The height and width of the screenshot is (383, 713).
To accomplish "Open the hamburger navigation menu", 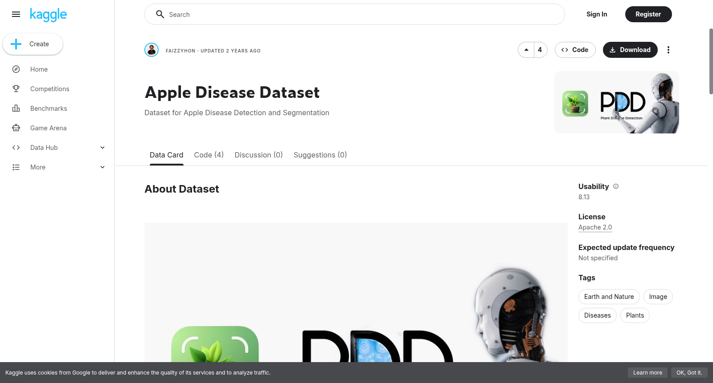I will coord(16,14).
